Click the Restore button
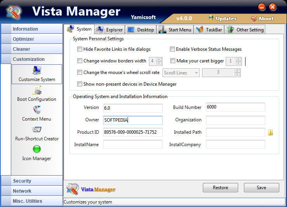Viewport: 287px width, 207px height. [220, 188]
